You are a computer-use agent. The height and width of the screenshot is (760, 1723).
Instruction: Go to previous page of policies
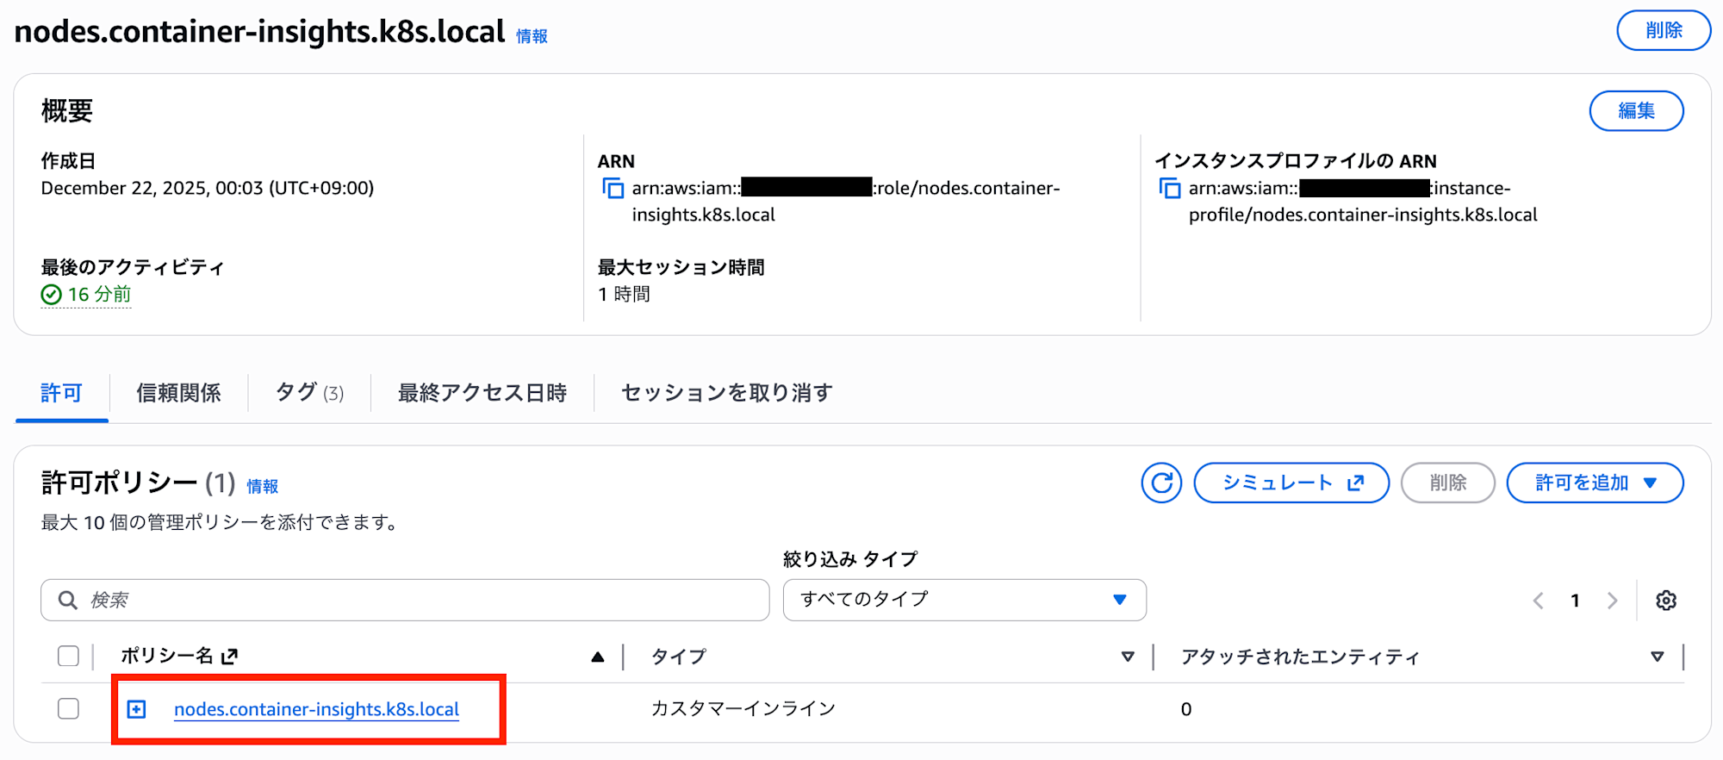[x=1538, y=601]
